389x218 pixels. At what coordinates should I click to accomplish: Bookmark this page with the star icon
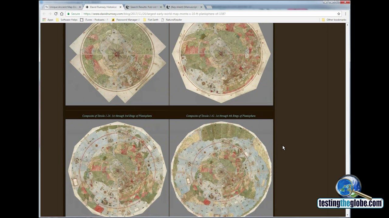click(339, 14)
